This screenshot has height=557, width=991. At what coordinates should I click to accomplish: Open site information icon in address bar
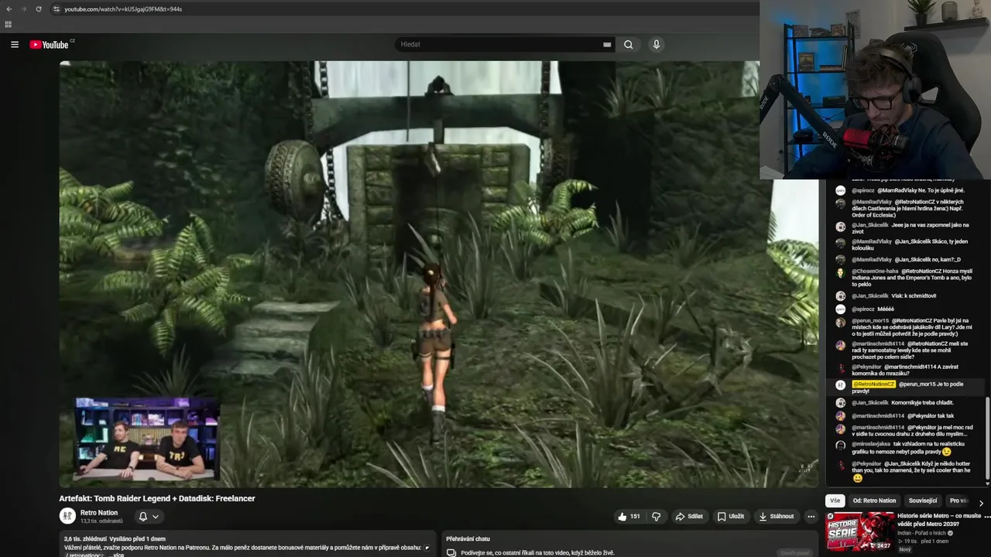(57, 9)
